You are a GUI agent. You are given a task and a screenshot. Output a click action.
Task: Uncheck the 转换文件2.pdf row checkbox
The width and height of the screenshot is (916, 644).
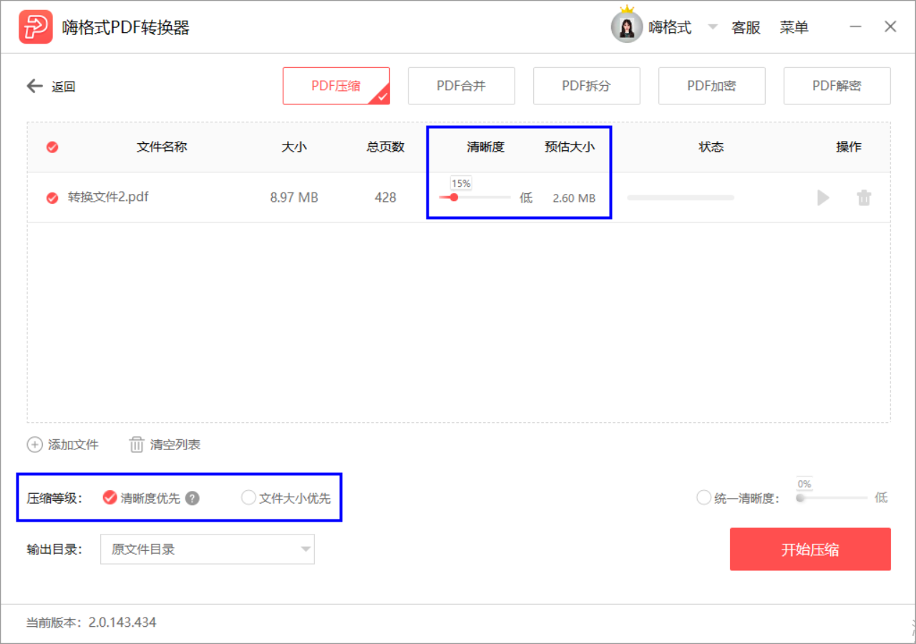tap(52, 198)
